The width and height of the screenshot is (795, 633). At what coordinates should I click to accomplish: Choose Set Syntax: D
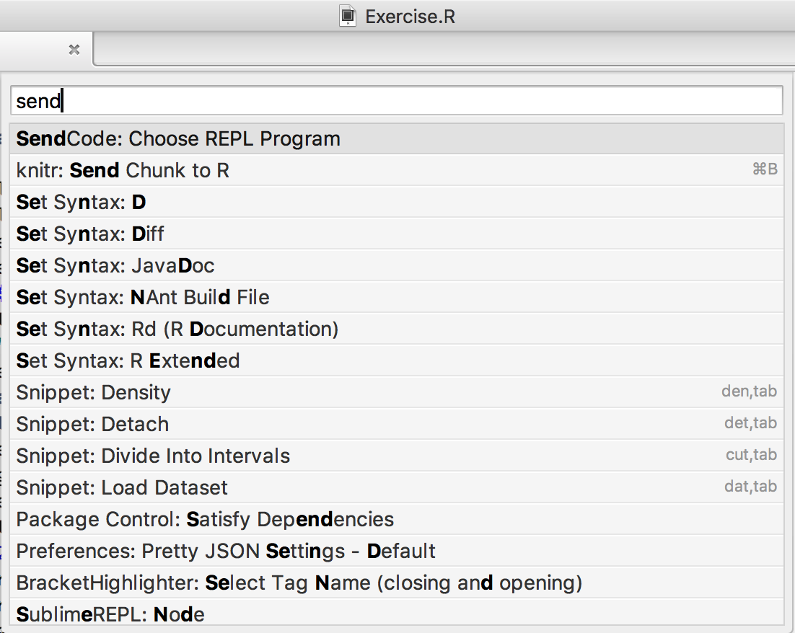click(x=397, y=202)
